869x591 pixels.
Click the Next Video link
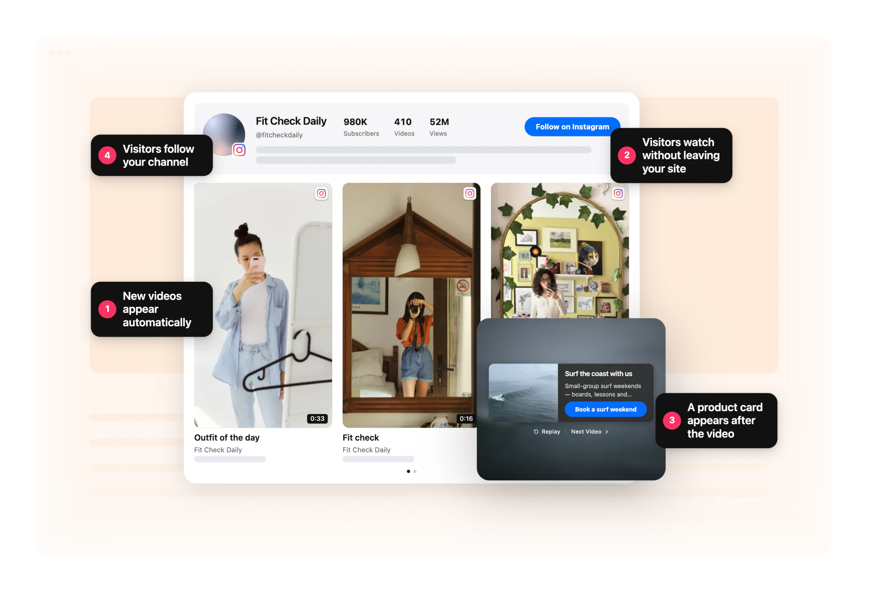[x=590, y=432]
